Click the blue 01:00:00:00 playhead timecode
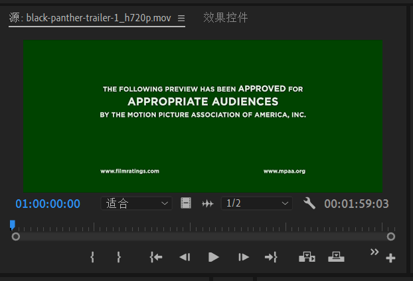 coord(48,204)
